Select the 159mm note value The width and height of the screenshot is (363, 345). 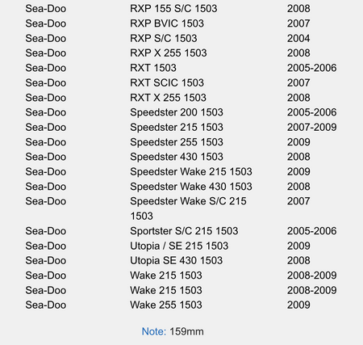(186, 331)
